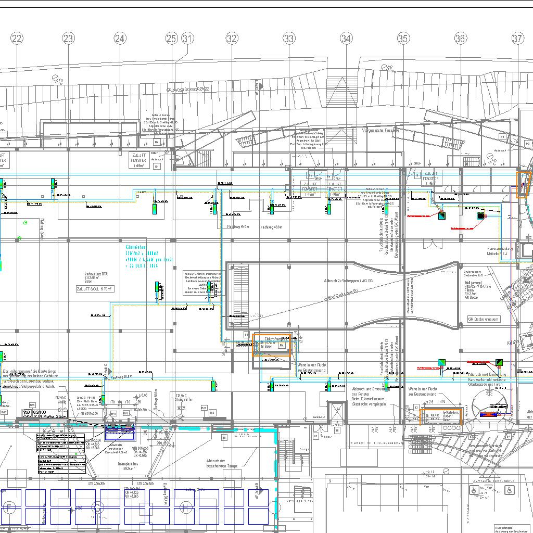The image size is (533, 533).
Task: Click grid axis bubble 31
Action: [x=187, y=39]
